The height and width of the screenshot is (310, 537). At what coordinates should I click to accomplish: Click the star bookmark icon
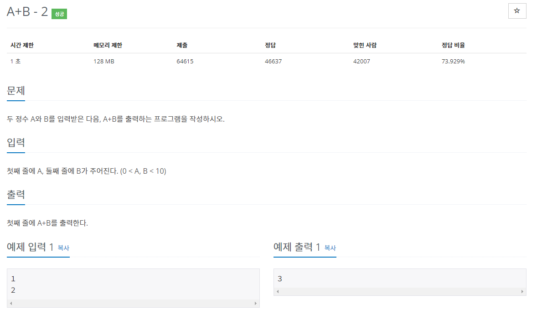coord(517,10)
